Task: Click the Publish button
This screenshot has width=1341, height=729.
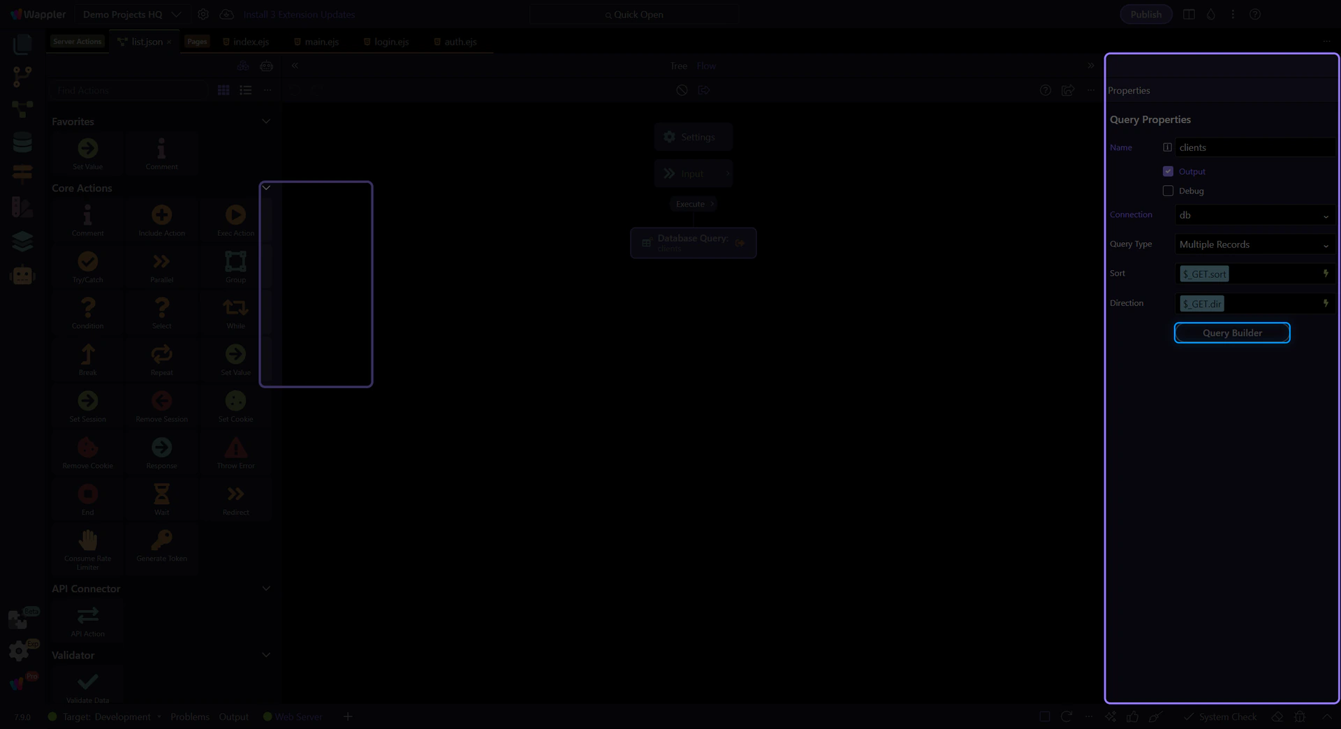Action: point(1145,15)
